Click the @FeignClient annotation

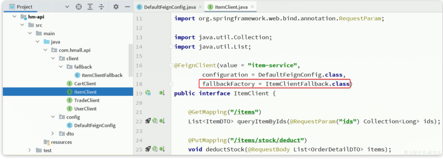pyautogui.click(x=195, y=65)
